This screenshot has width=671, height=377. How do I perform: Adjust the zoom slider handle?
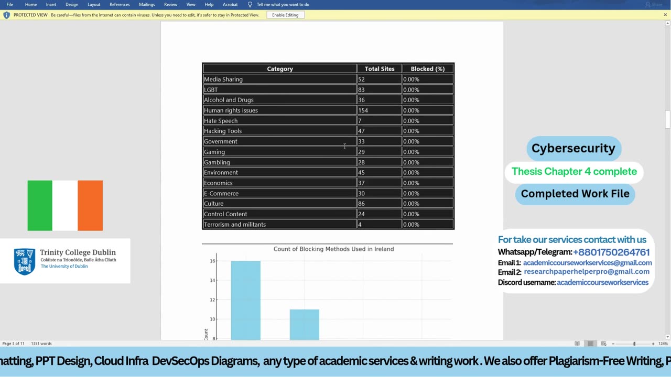pos(634,343)
